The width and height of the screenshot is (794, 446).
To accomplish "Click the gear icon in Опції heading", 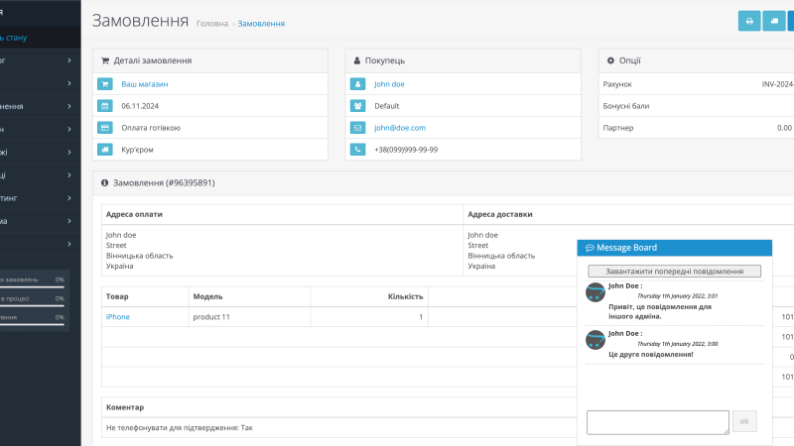I will pyautogui.click(x=610, y=60).
